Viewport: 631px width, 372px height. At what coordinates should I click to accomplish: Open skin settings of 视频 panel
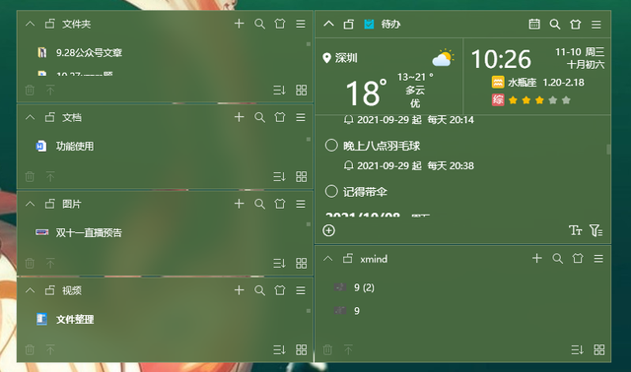pos(280,290)
